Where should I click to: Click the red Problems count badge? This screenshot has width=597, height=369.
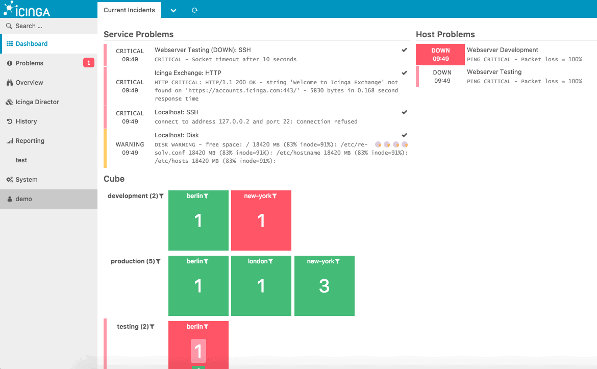point(88,63)
